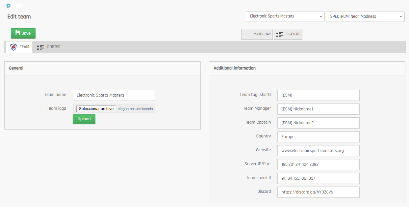Click into the Team Manager field
Viewport: 409px width, 207px height.
[319, 109]
